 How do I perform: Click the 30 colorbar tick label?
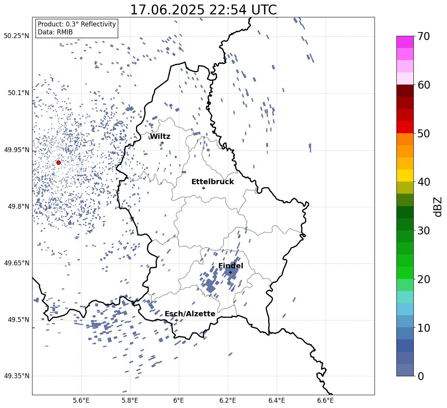424,230
